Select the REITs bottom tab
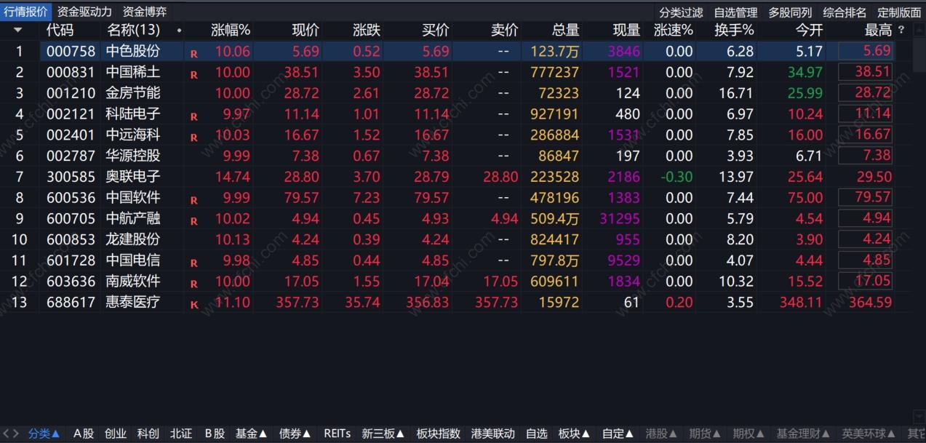The width and height of the screenshot is (926, 443). 338,434
